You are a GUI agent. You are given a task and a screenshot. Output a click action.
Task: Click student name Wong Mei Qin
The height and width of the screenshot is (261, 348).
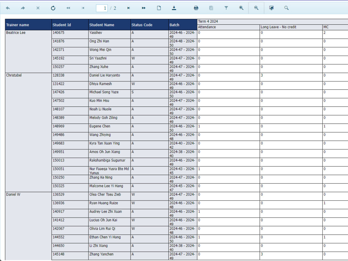[x=100, y=50]
